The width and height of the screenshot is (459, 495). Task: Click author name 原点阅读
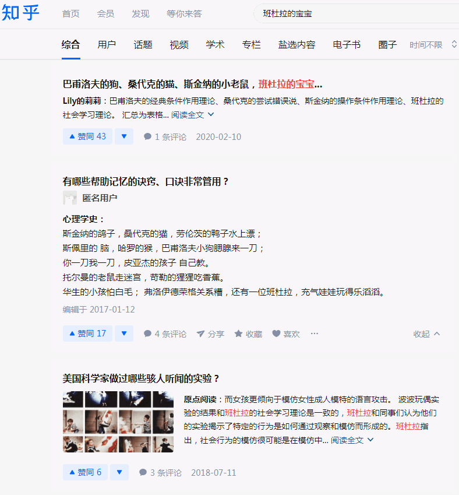(200, 399)
